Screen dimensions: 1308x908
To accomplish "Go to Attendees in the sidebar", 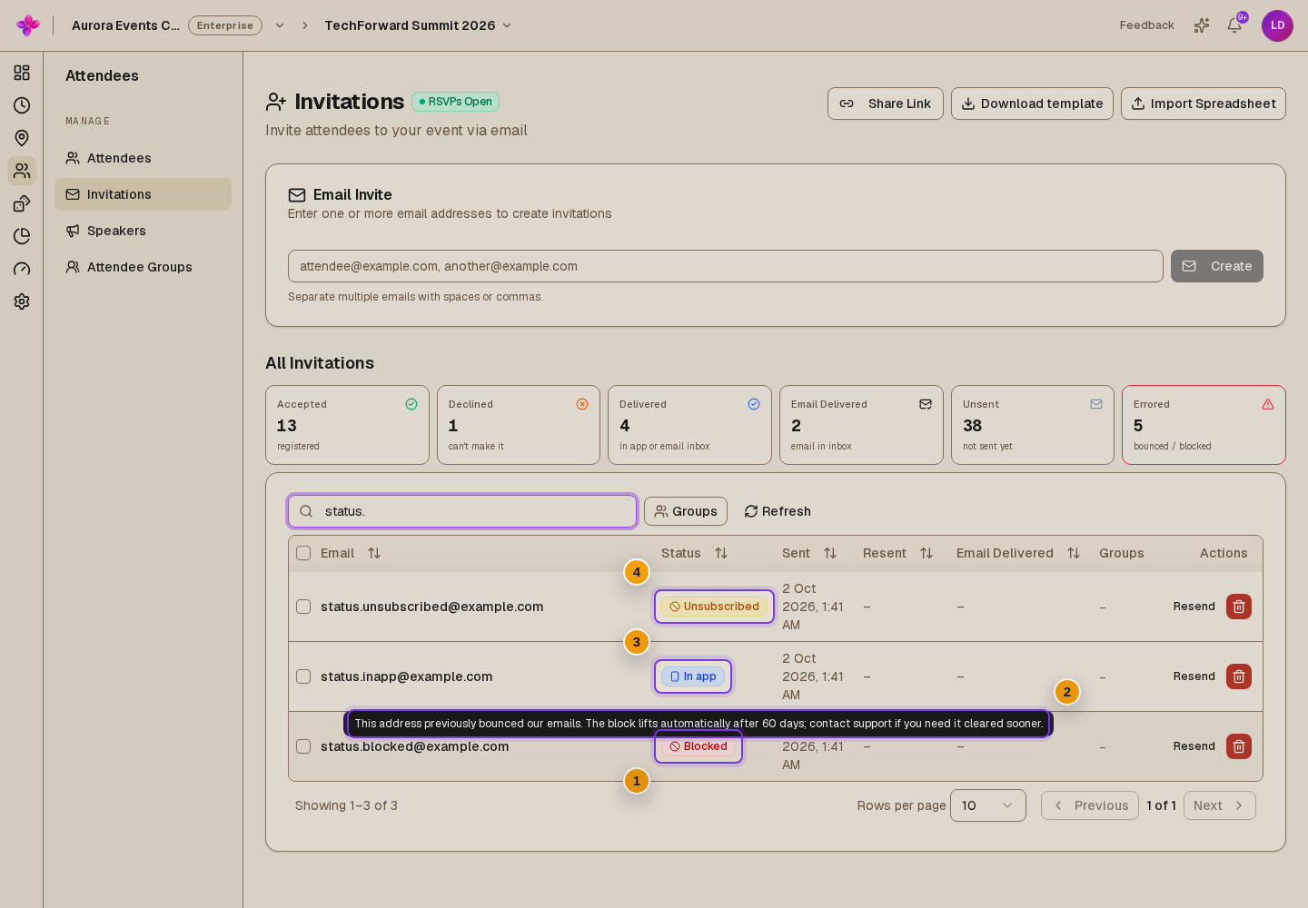I will pyautogui.click(x=143, y=158).
